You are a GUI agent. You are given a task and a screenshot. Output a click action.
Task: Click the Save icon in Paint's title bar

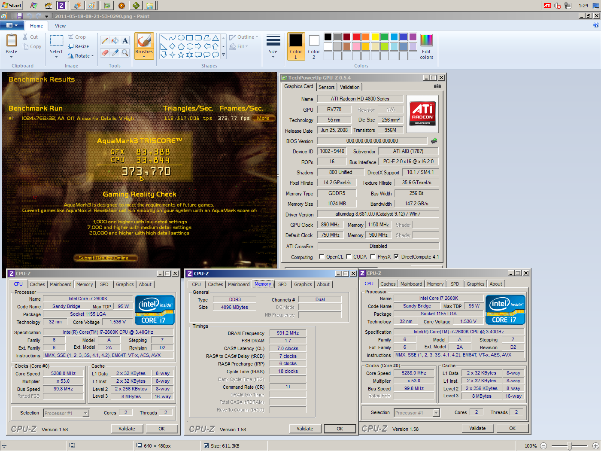click(x=20, y=16)
